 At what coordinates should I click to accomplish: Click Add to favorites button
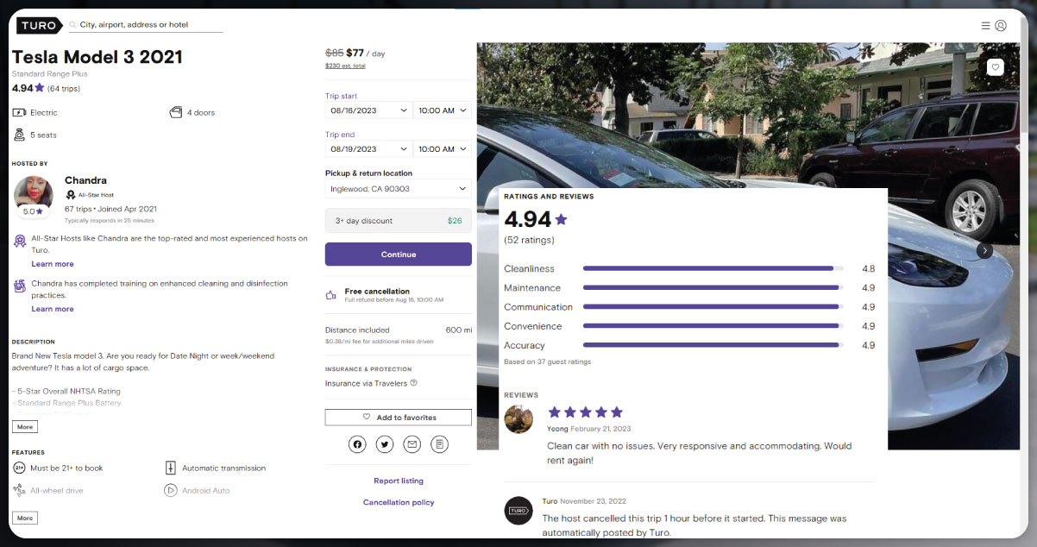[399, 418]
